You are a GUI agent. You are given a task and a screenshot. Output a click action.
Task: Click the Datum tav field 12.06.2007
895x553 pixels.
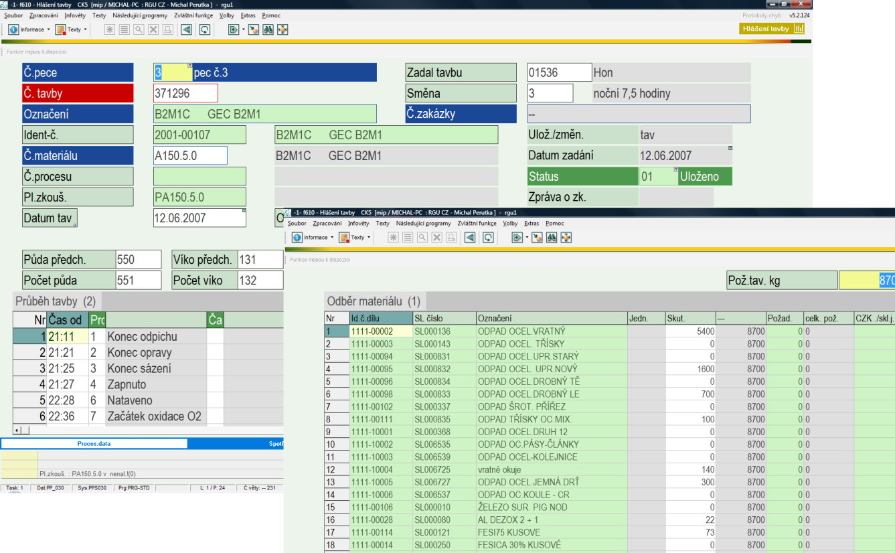coord(199,218)
